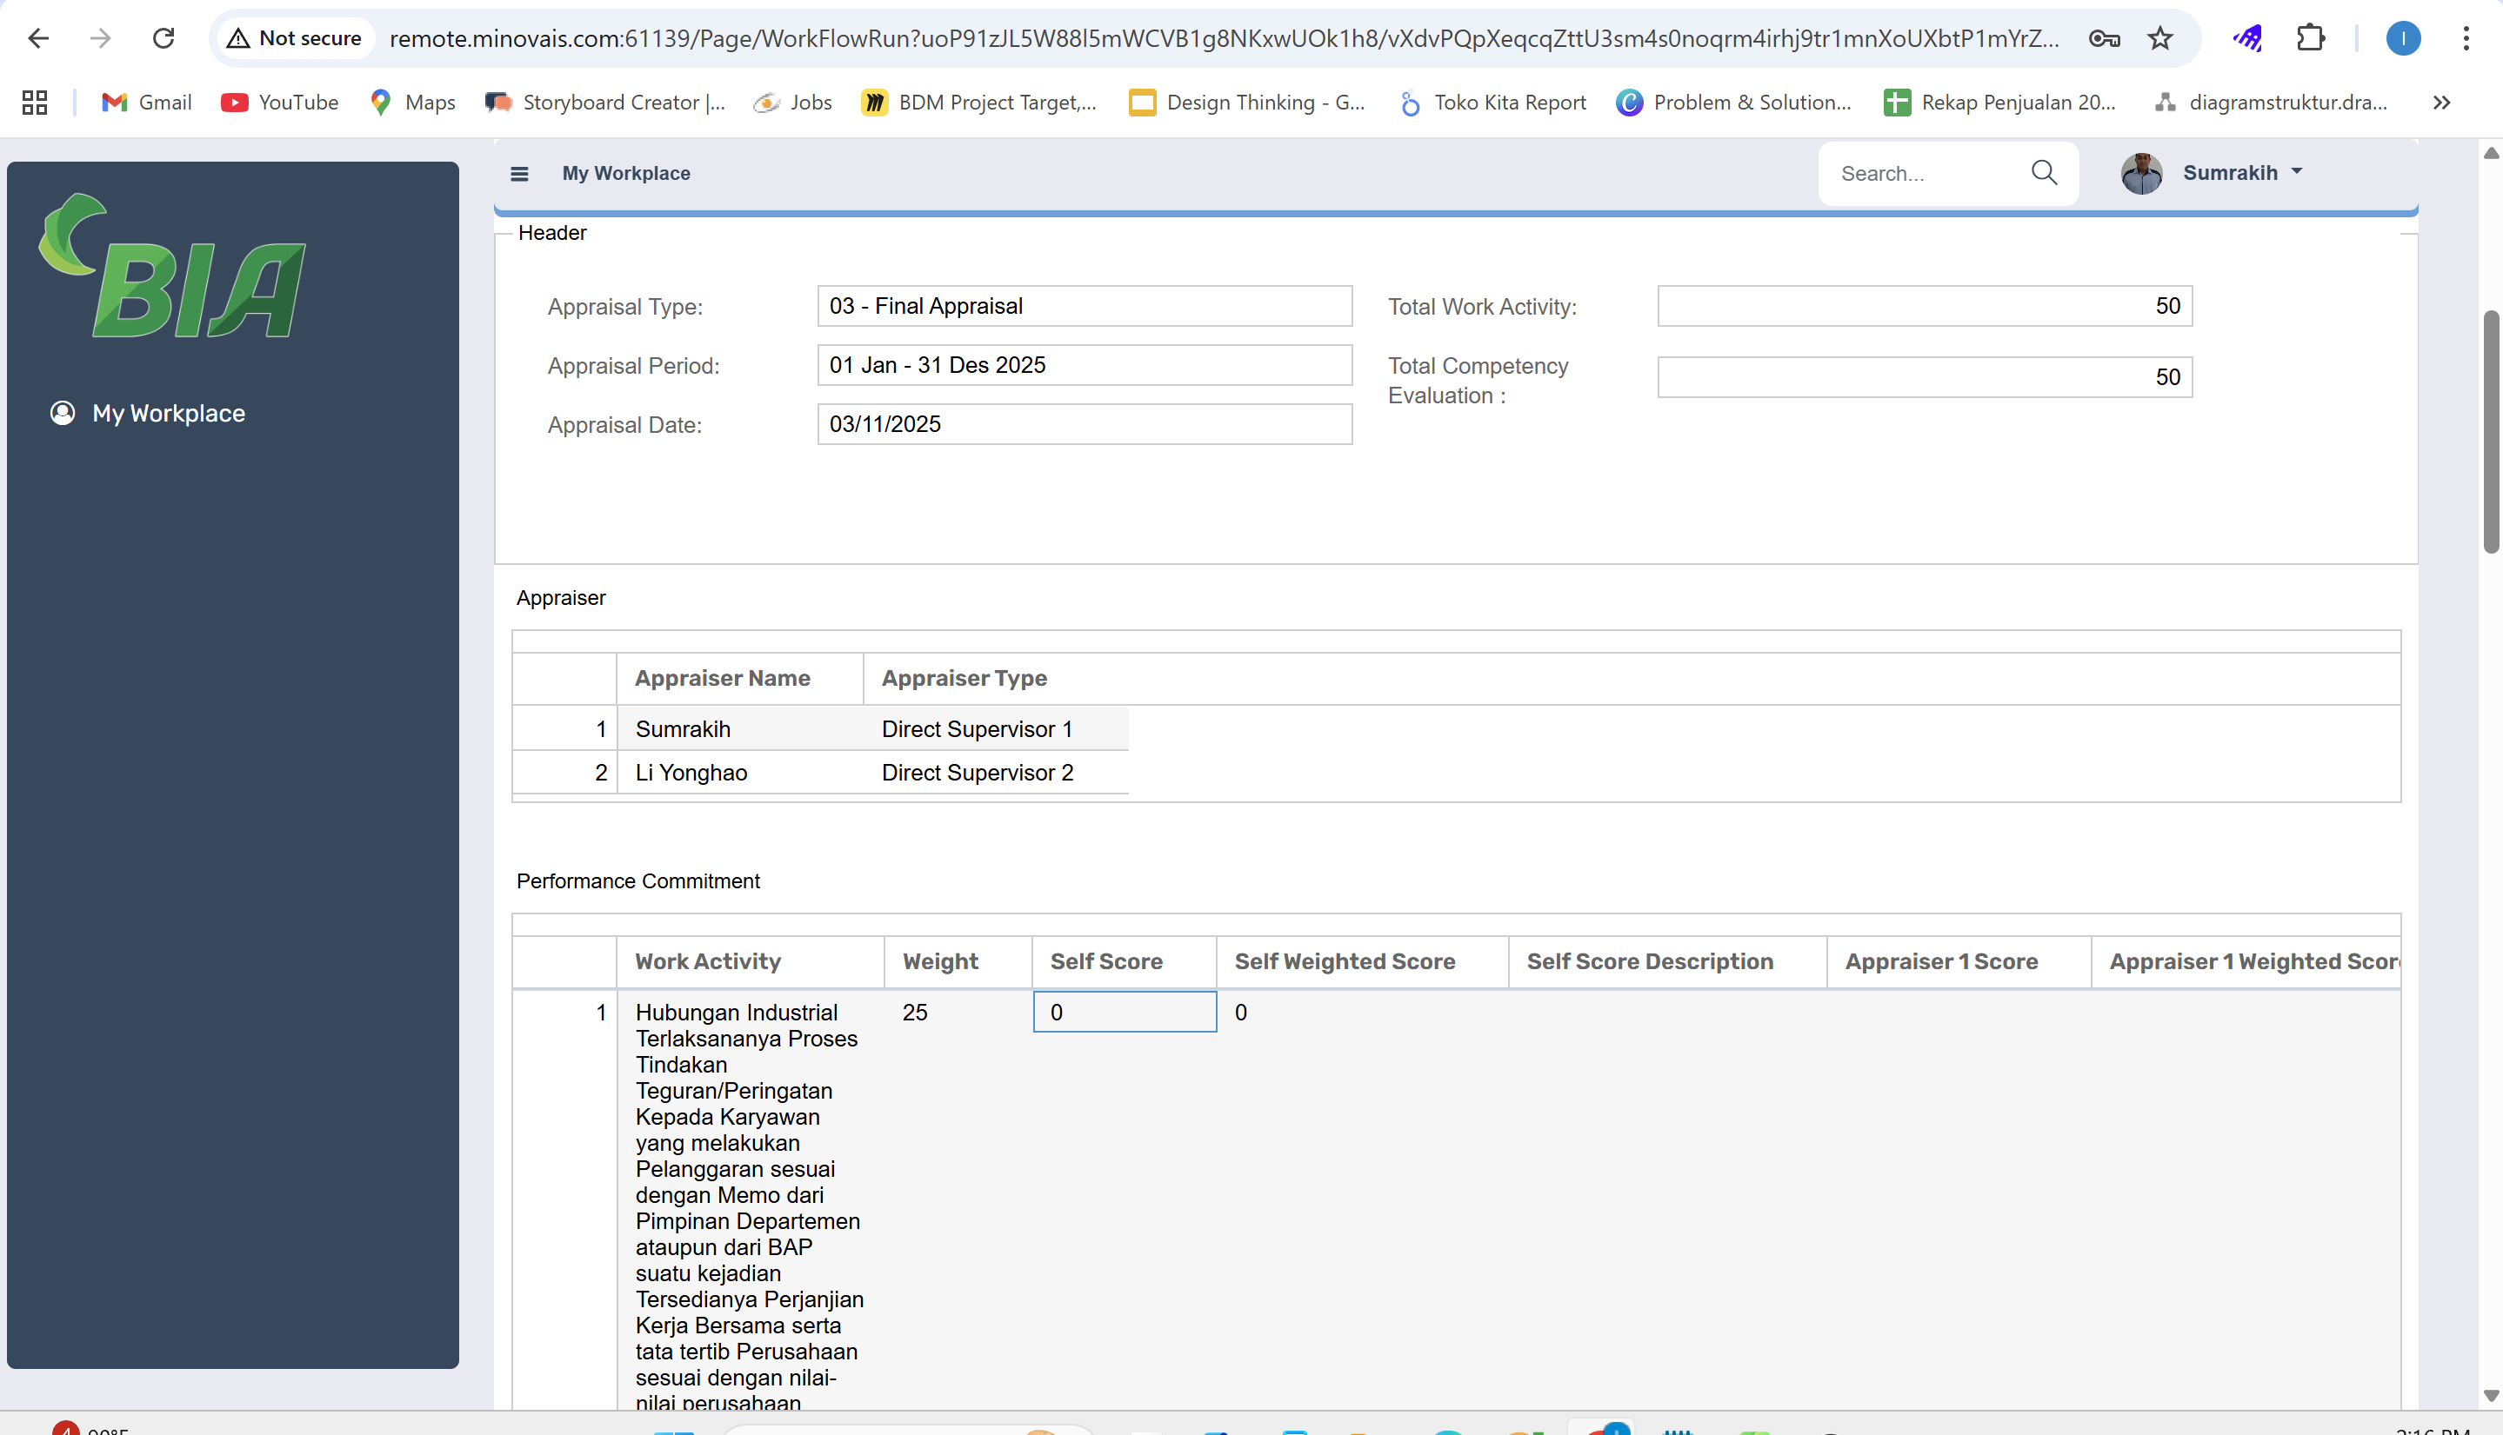Expand the Sumrakih user dropdown
Screen dimensions: 2503x1435
2297,172
